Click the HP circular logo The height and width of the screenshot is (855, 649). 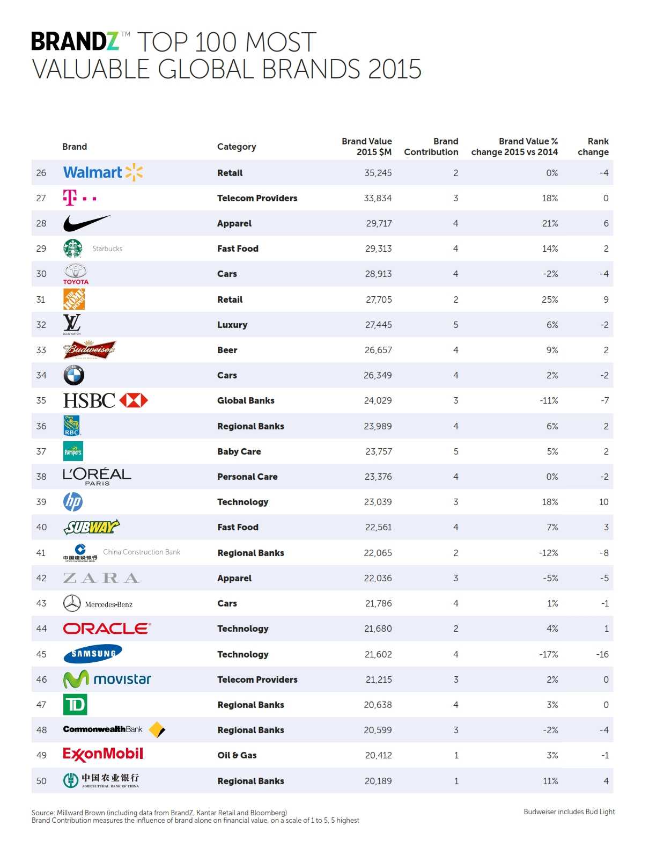click(x=73, y=502)
